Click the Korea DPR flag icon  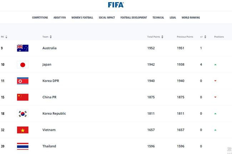coord(22,81)
